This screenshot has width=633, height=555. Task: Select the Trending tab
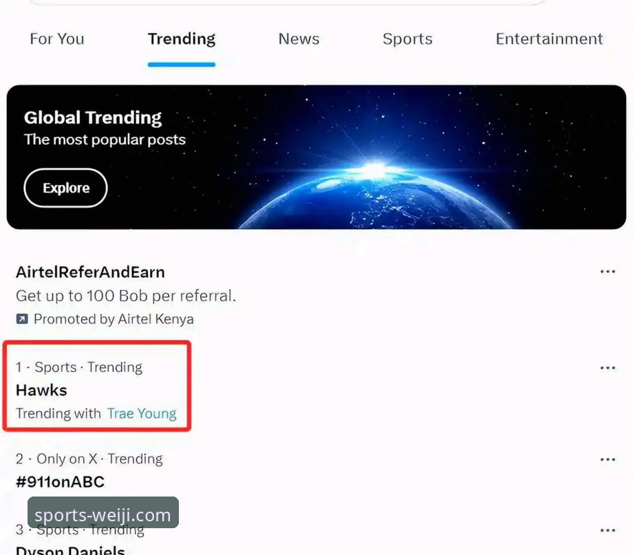pyautogui.click(x=181, y=39)
